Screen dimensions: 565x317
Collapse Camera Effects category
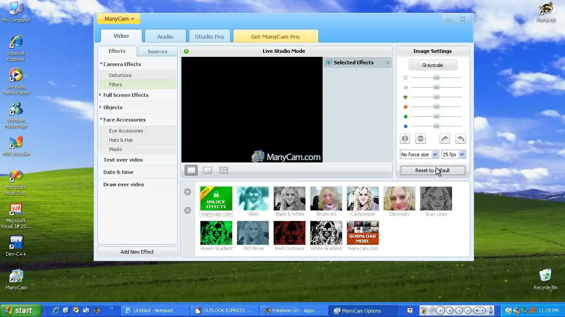pyautogui.click(x=101, y=64)
